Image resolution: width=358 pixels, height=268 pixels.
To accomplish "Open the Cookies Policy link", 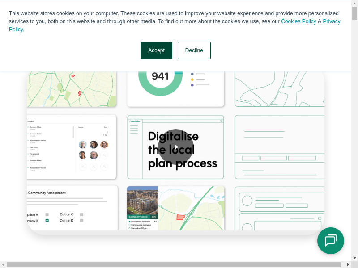I will pos(298,21).
